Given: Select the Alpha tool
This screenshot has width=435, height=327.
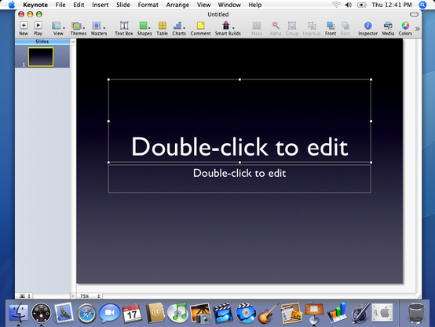Looking at the screenshot, I should pos(275,28).
